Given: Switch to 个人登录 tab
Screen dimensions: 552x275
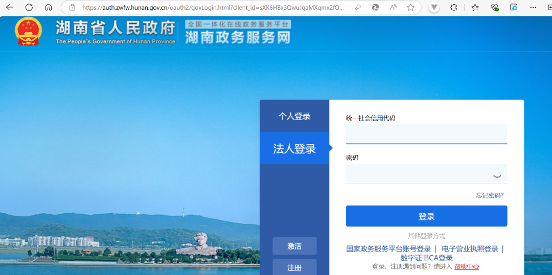Looking at the screenshot, I should coord(294,116).
